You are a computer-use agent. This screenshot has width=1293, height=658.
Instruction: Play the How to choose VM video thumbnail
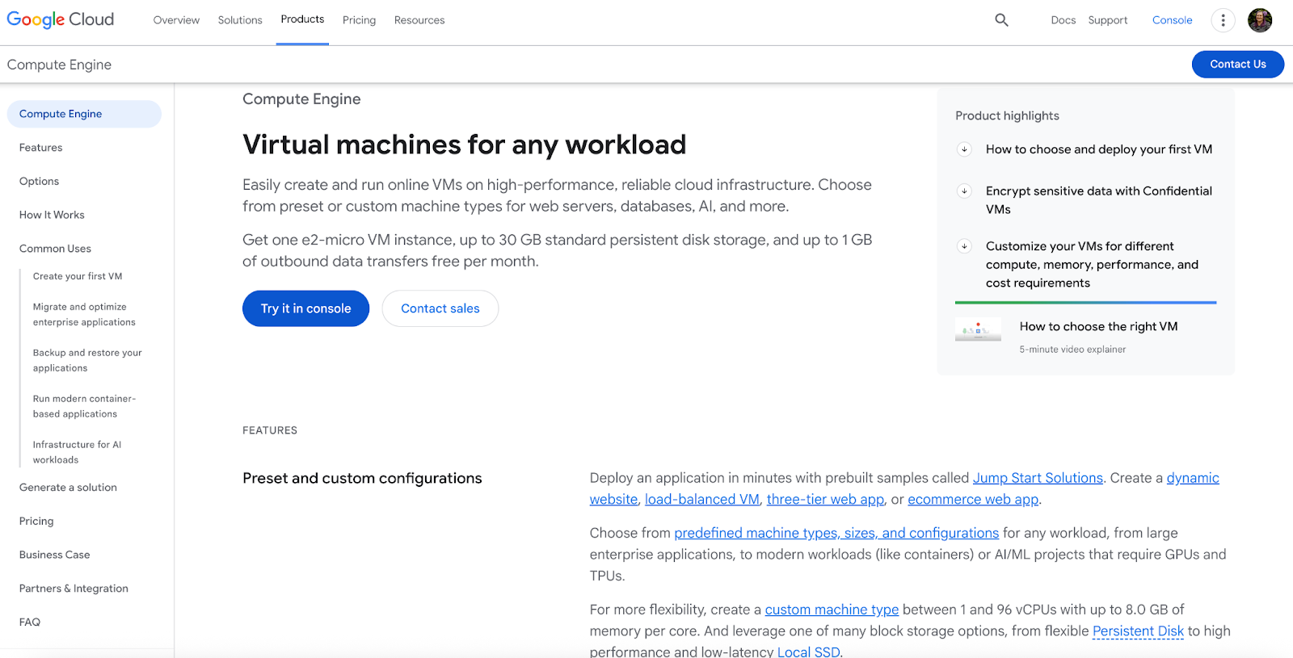pyautogui.click(x=978, y=329)
